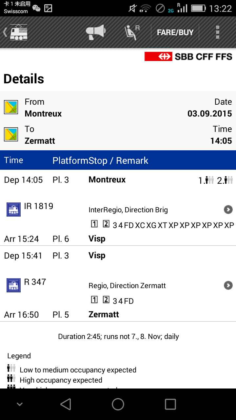Open the three-dot overflow menu

click(217, 32)
